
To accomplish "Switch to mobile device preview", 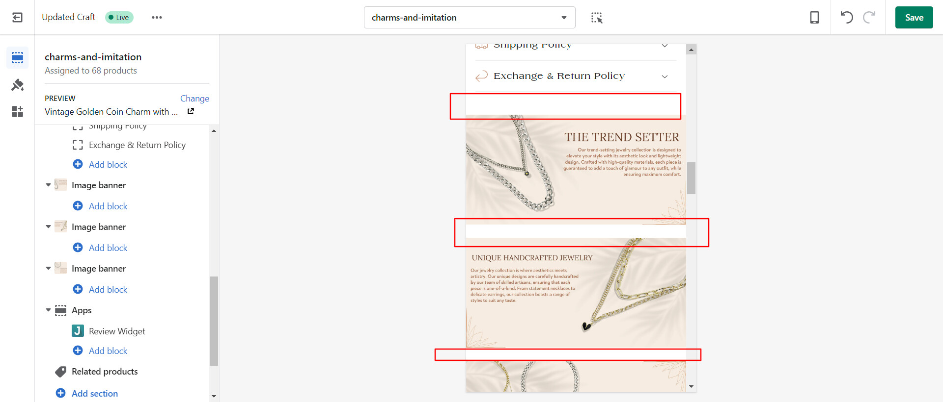I will 814,18.
